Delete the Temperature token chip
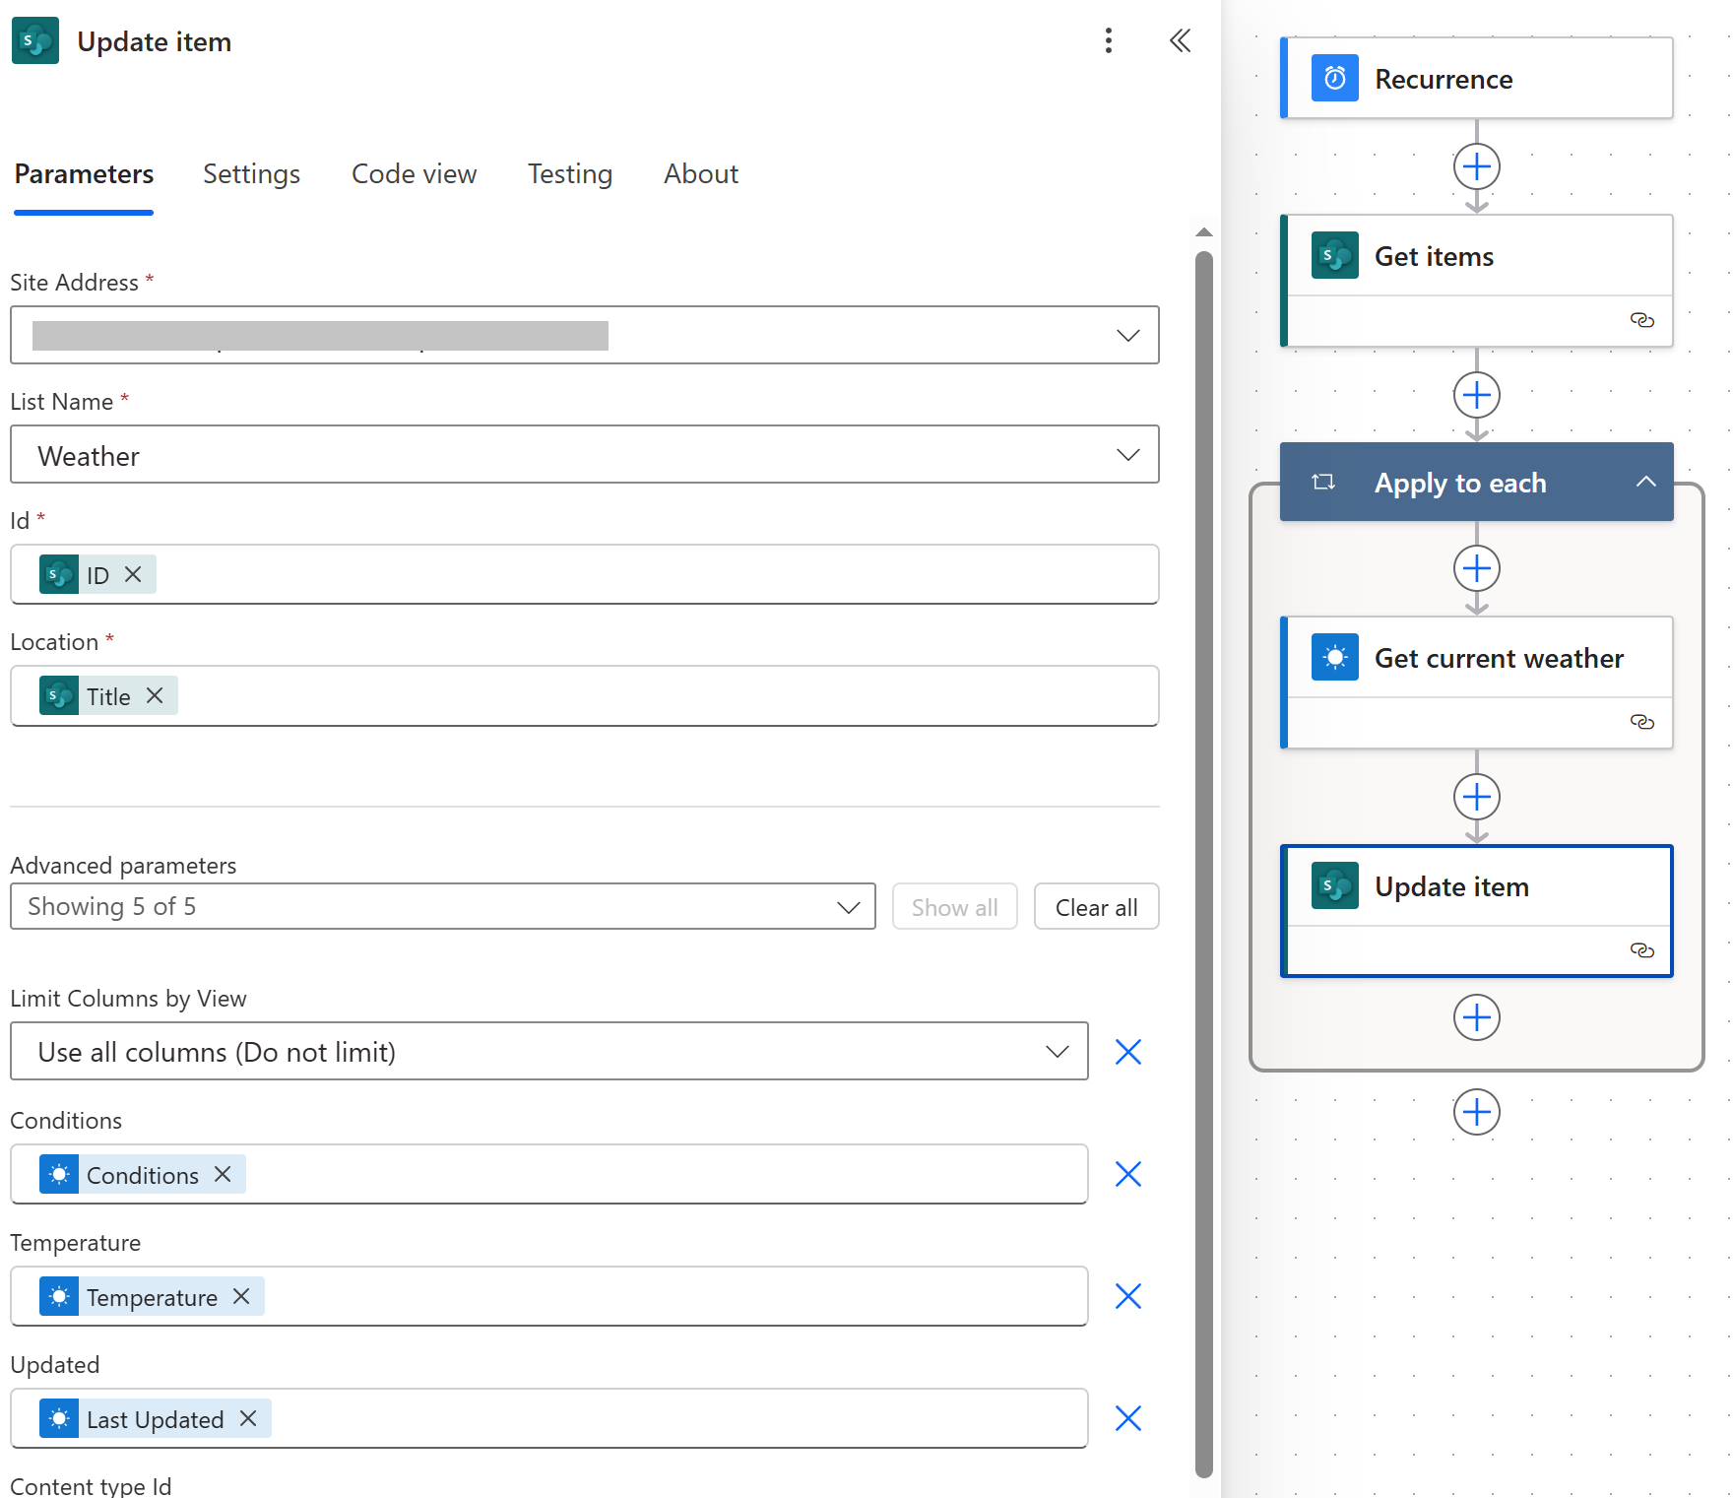This screenshot has height=1498, width=1733. click(241, 1296)
